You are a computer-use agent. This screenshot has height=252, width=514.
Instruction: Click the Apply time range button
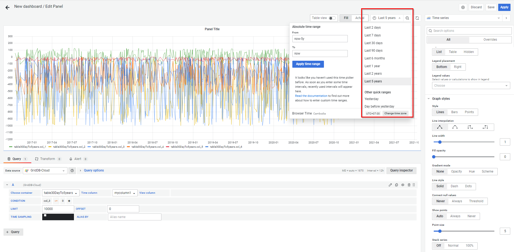click(308, 64)
